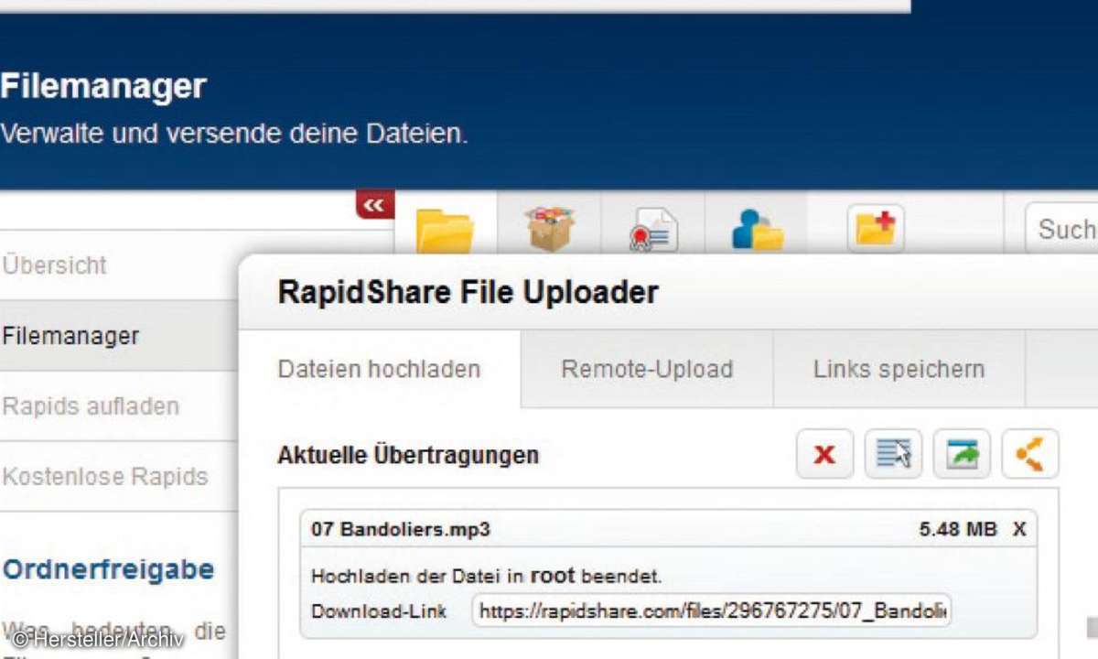This screenshot has height=659, width=1098.
Task: Click the Ordnerfreigabe heading
Action: click(x=109, y=569)
